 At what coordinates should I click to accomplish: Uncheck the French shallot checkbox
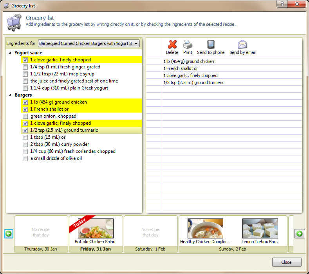pos(25,109)
